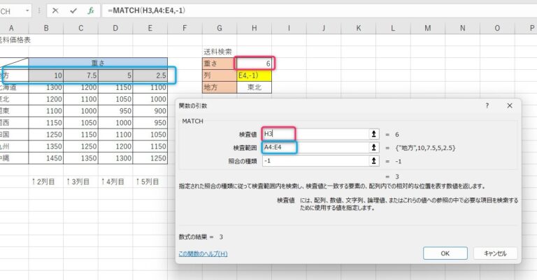This screenshot has height=280, width=537.
Task: Click the キャンセル button
Action: point(495,253)
